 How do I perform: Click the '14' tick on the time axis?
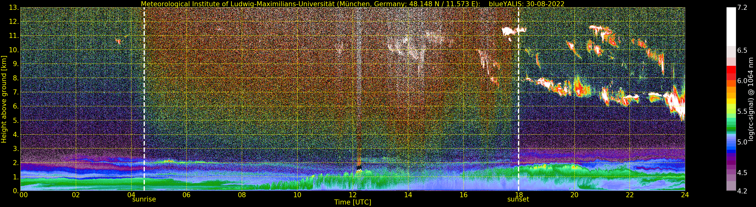[408, 195]
